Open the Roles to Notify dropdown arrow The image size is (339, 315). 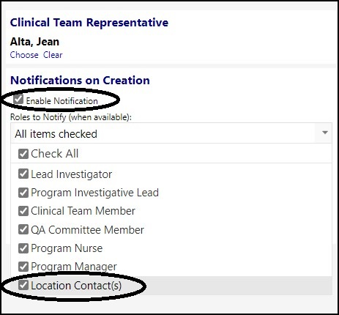[324, 133]
